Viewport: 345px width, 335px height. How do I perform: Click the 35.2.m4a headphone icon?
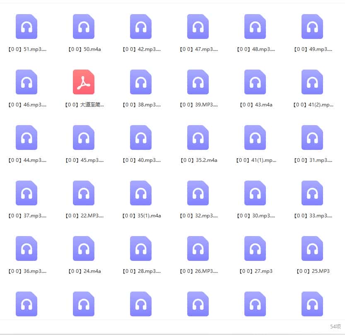pyautogui.click(x=198, y=137)
